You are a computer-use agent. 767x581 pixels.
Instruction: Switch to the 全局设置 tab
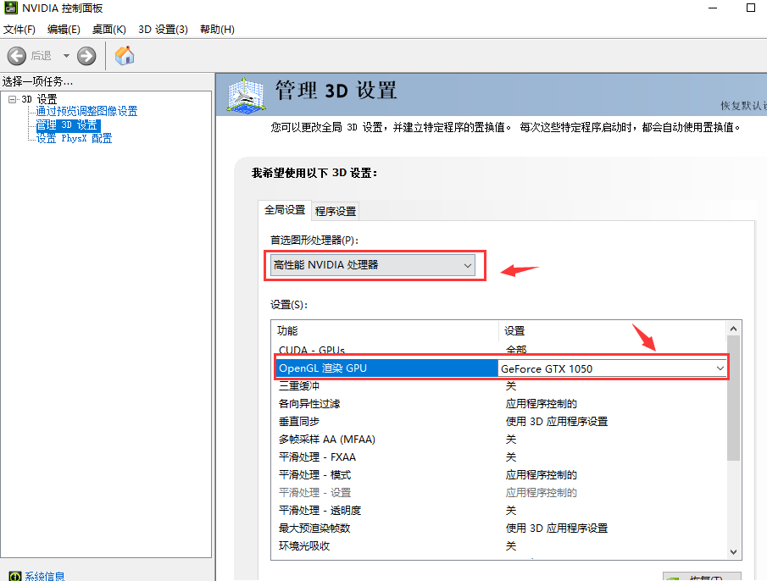[x=285, y=210]
